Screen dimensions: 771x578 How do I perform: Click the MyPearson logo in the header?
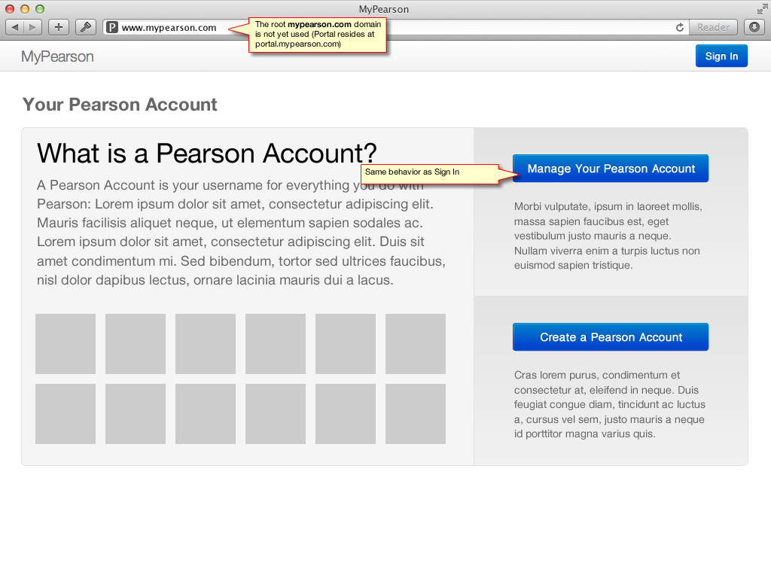pos(57,56)
